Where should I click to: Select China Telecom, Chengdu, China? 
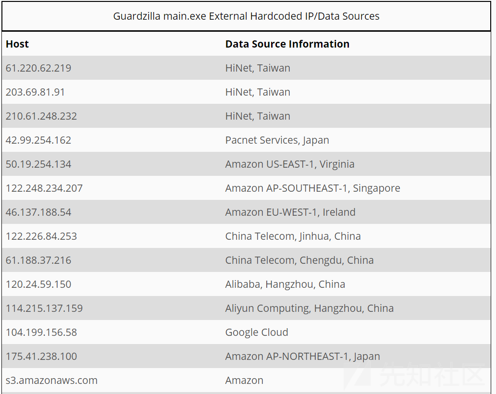pos(299,260)
